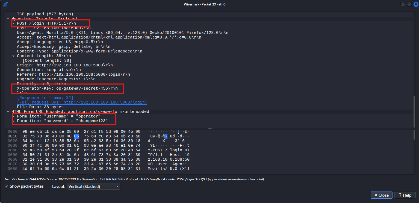Collapse the Content-Length: 38 field
The image size is (419, 203).
pyautogui.click(x=13, y=55)
